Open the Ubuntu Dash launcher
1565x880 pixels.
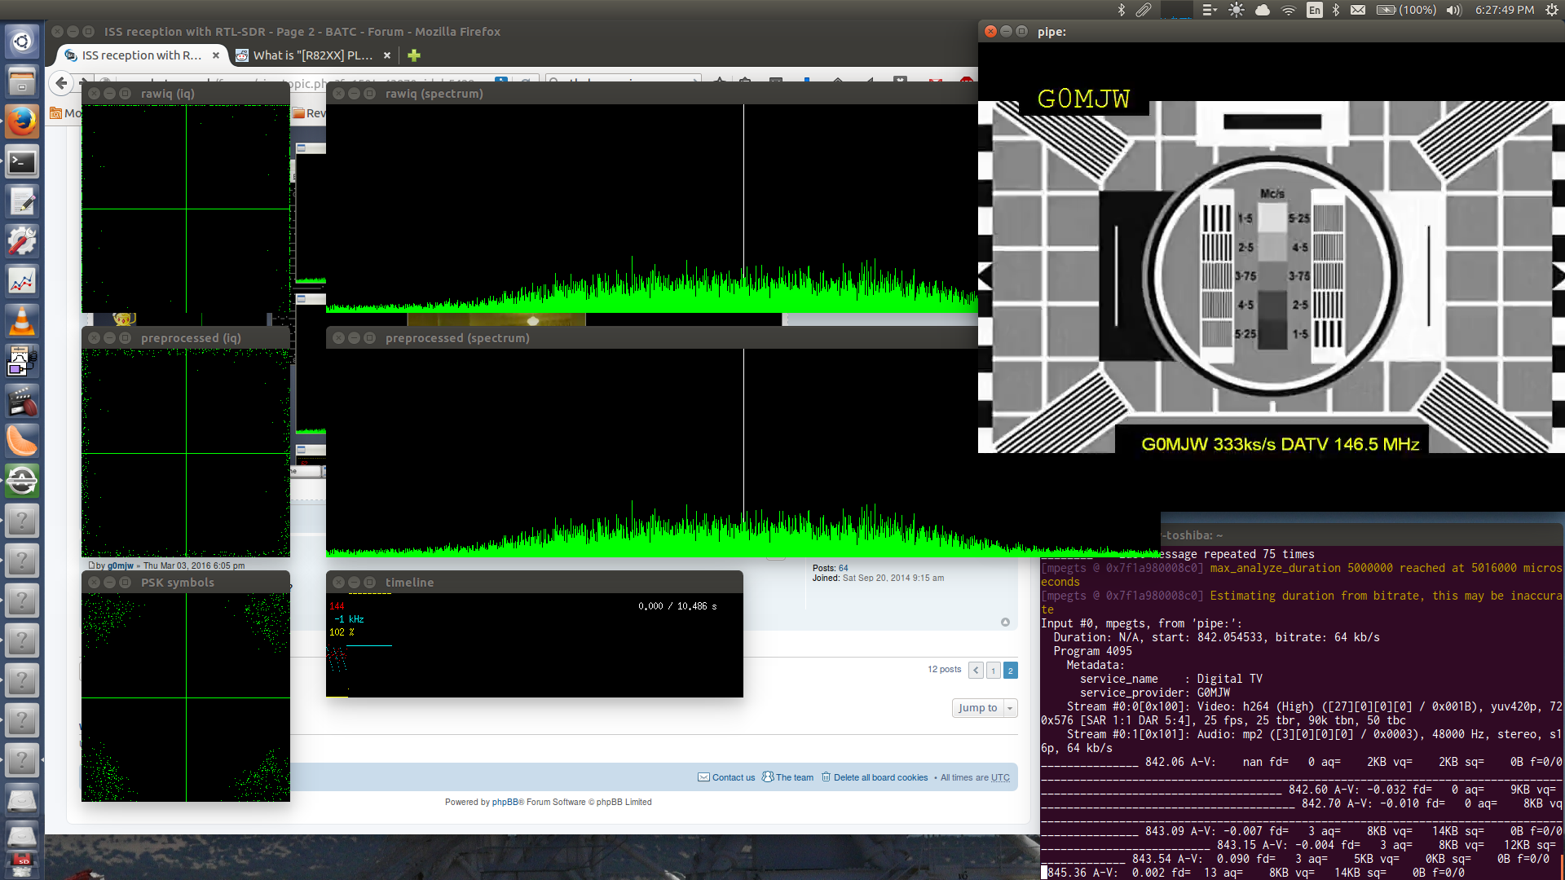tap(22, 42)
